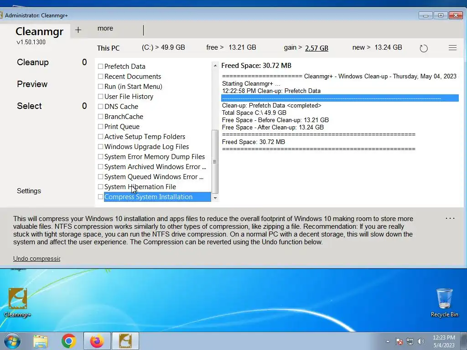Open the Recycle Bin desktop icon
Viewport: 467px width, 350px height.
[444, 303]
